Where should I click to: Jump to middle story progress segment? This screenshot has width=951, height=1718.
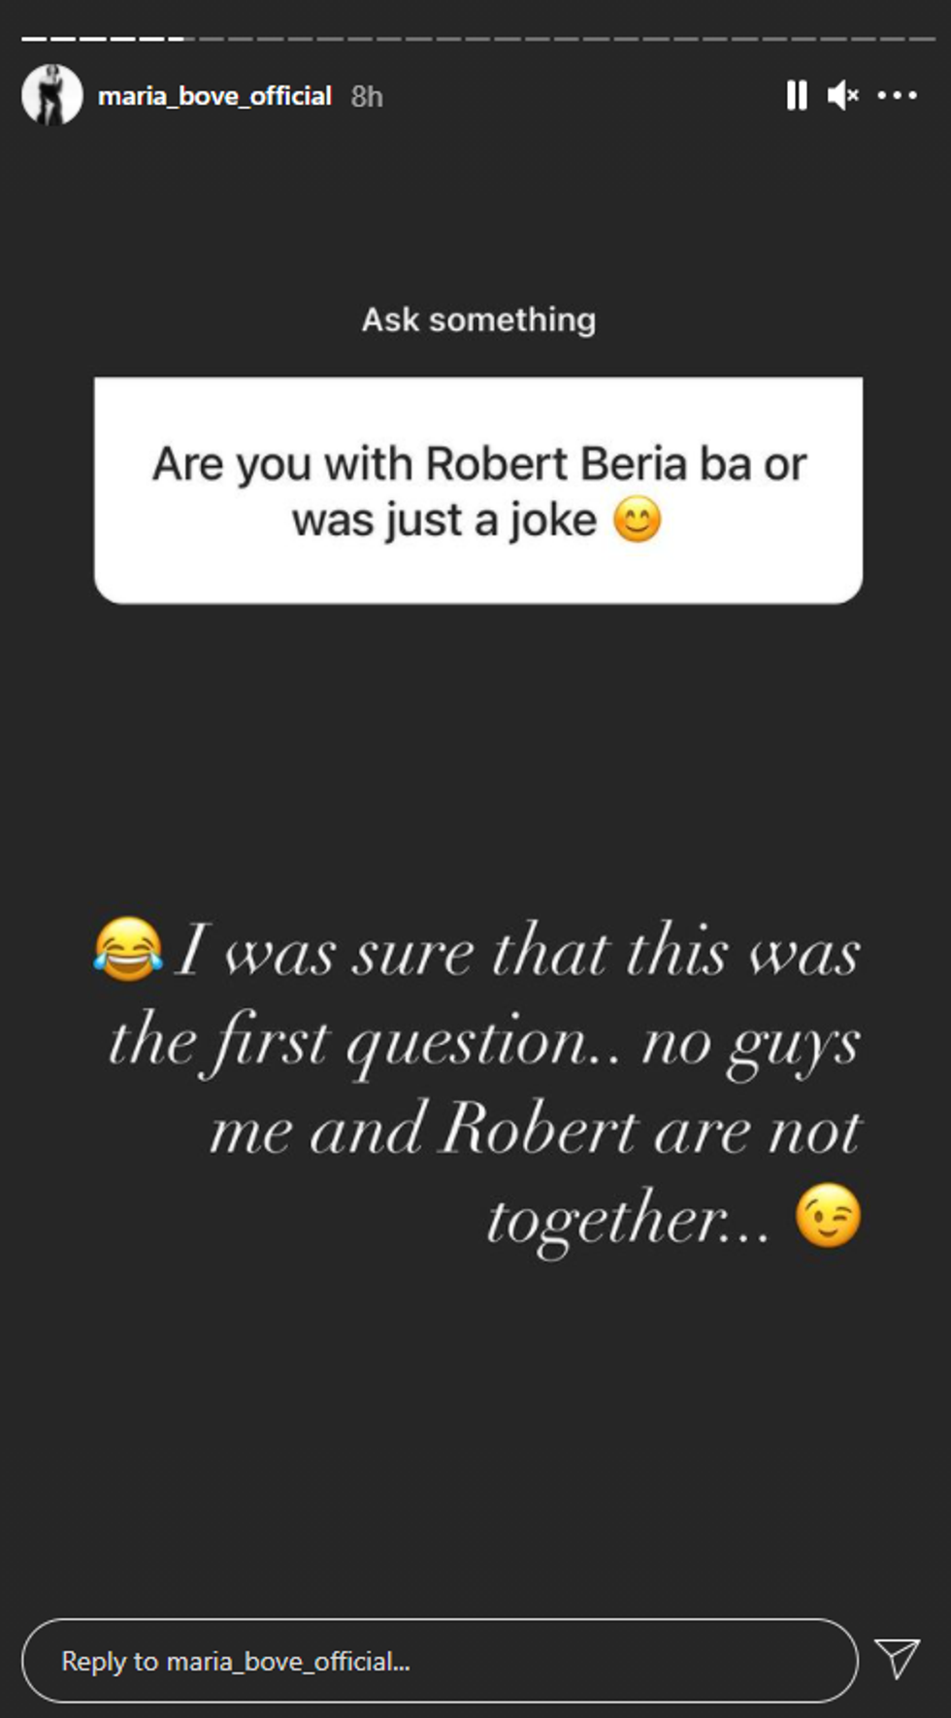[x=477, y=39]
